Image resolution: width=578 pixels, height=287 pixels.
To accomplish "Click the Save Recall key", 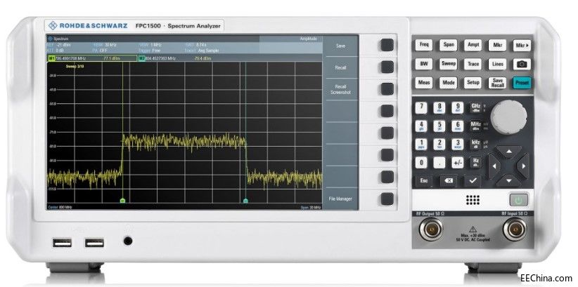I will click(x=497, y=83).
